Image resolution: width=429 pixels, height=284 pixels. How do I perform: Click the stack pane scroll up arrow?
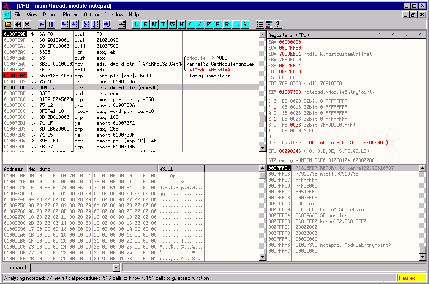[423, 168]
